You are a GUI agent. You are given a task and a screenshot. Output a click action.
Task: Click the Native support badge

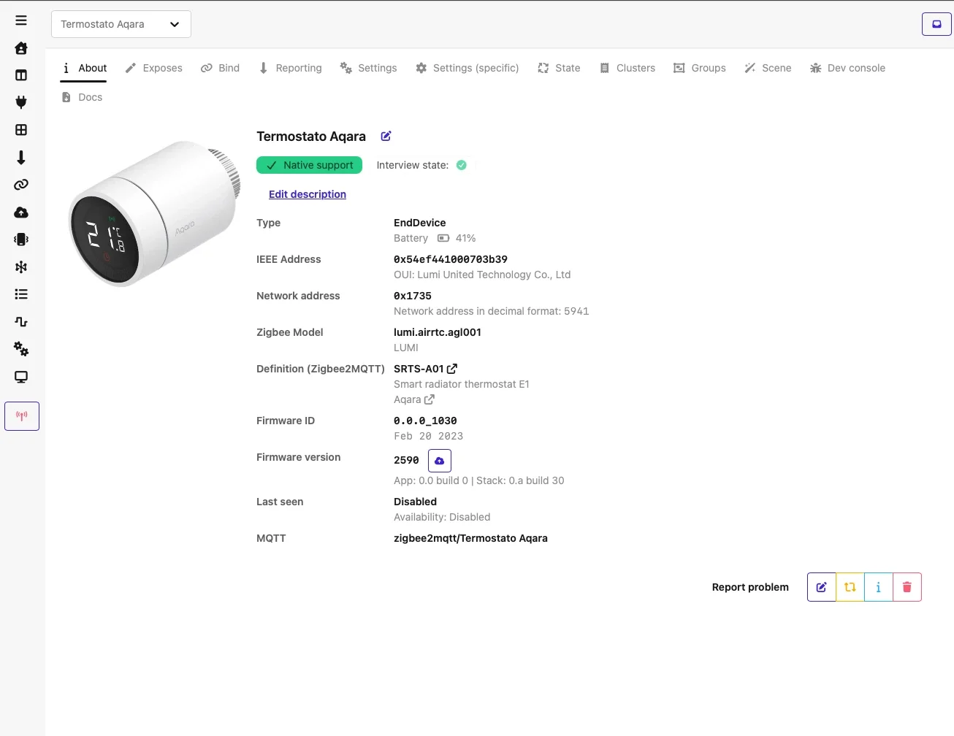[x=309, y=165]
